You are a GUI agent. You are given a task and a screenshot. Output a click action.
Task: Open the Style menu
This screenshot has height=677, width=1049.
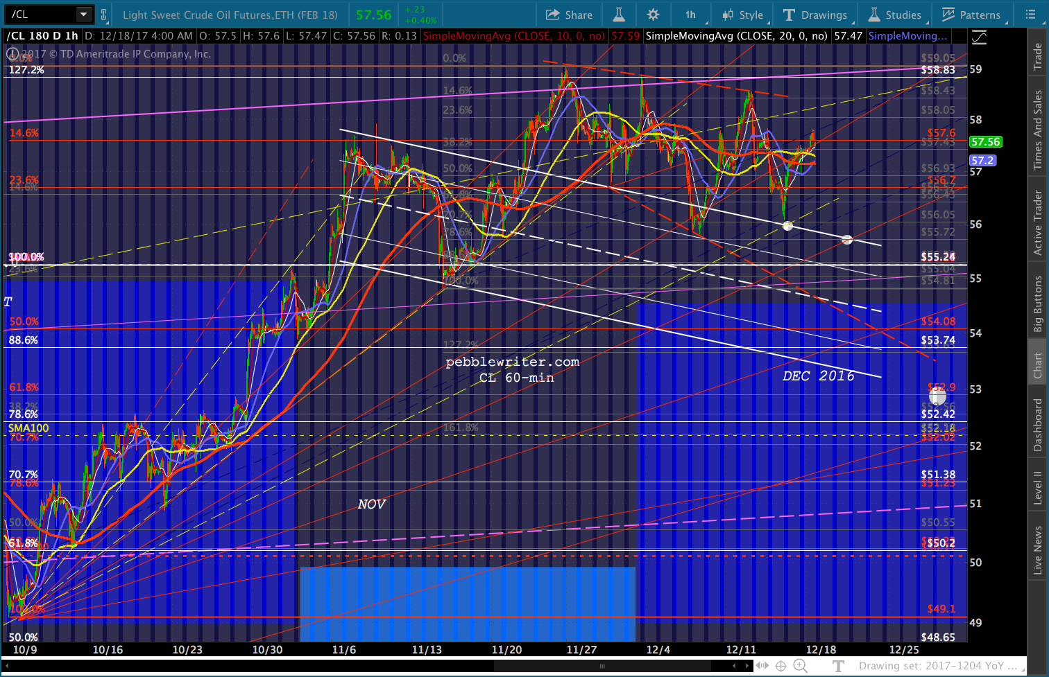coord(742,15)
